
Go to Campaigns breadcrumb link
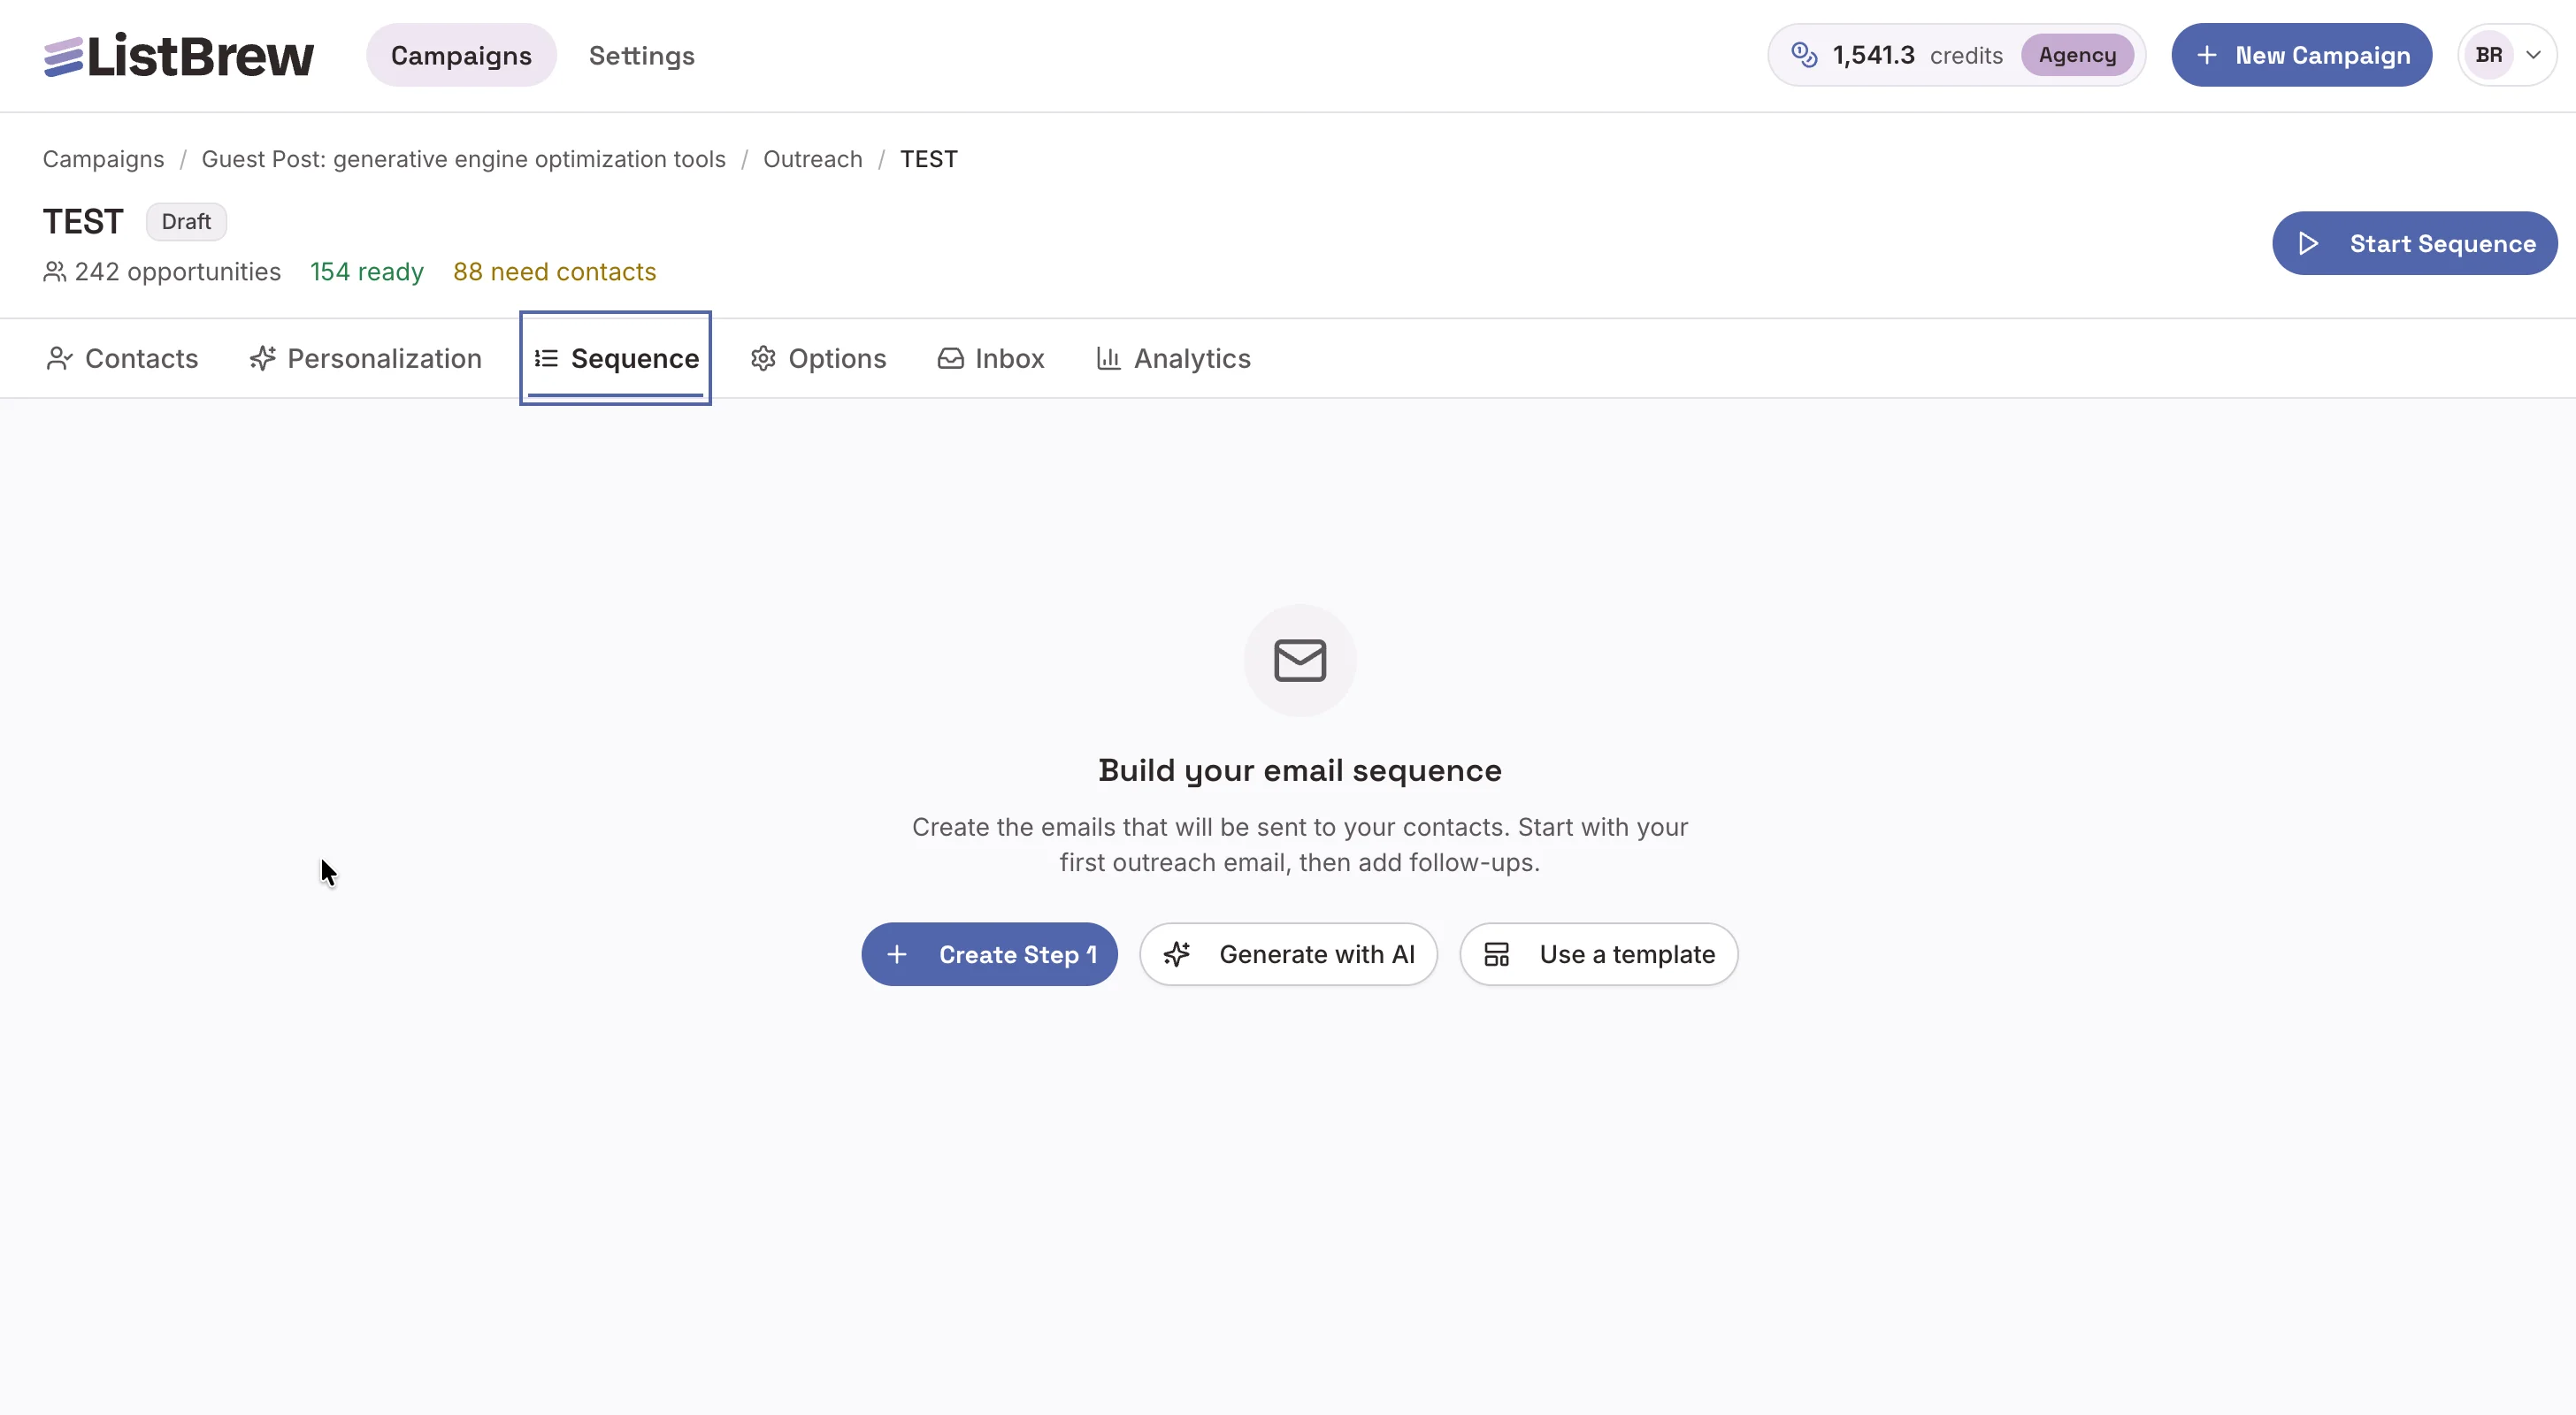tap(103, 159)
